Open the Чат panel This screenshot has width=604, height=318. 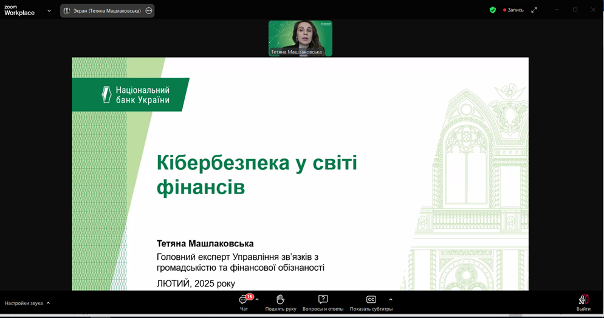[x=244, y=303]
